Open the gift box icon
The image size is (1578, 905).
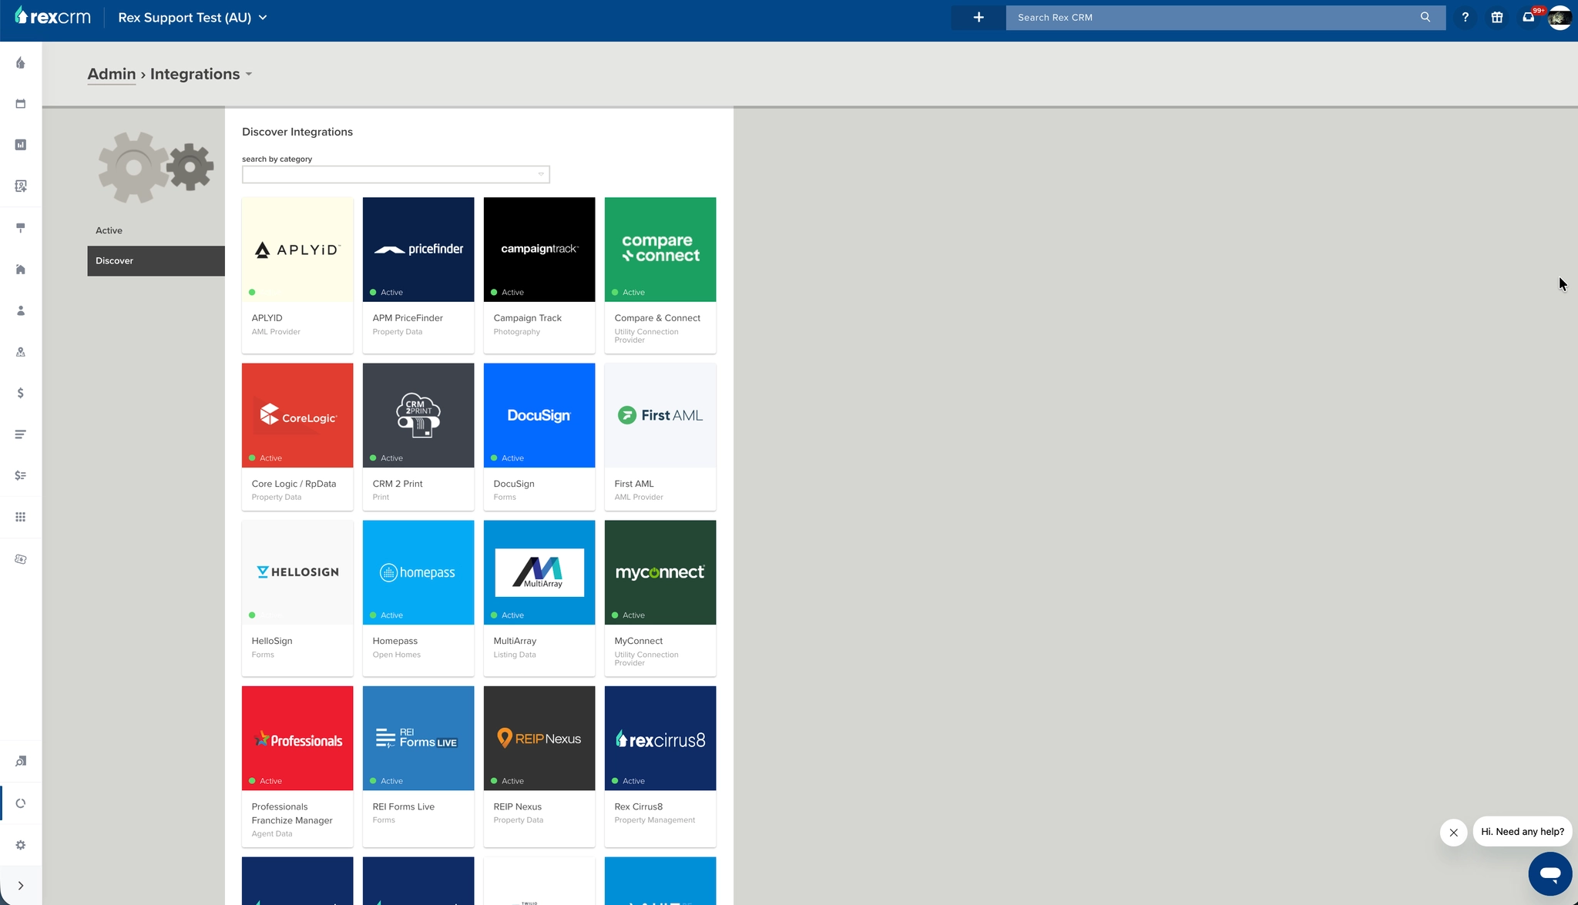(x=1497, y=17)
